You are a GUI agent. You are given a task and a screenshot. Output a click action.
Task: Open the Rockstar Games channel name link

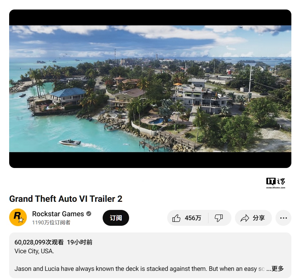[58, 214]
